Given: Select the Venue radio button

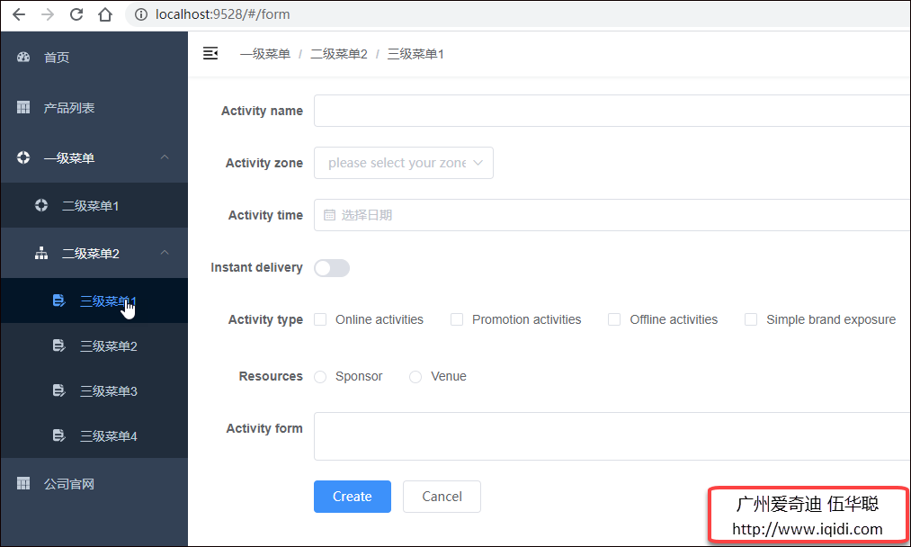Looking at the screenshot, I should (415, 377).
